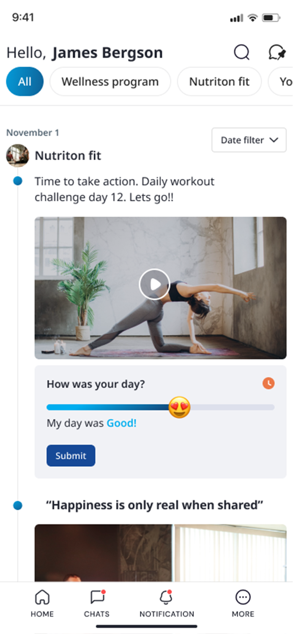Select the second timeline dot marker
This screenshot has height=634, width=293.
point(18,505)
